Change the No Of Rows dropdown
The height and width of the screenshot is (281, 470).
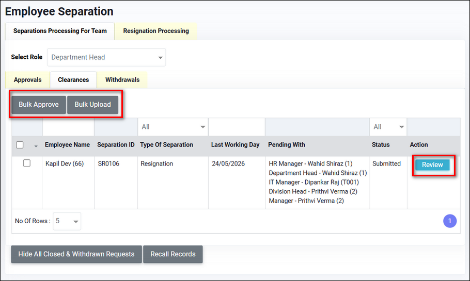(x=67, y=221)
